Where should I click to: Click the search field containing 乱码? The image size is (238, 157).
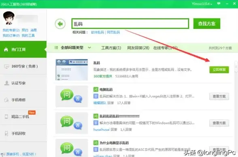[x=130, y=24]
